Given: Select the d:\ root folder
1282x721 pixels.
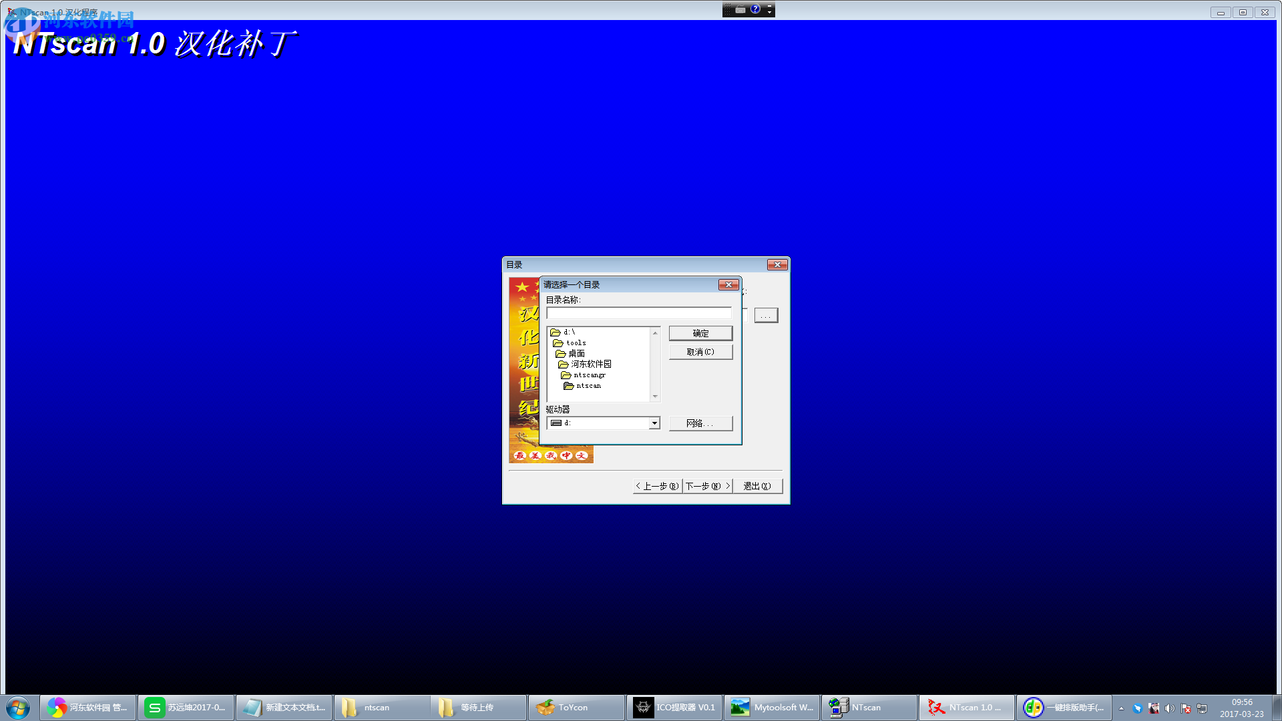Looking at the screenshot, I should [568, 332].
